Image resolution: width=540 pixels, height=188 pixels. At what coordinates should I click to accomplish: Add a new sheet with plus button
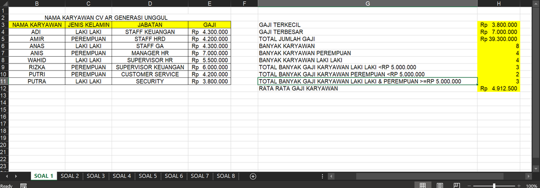[x=253, y=176]
